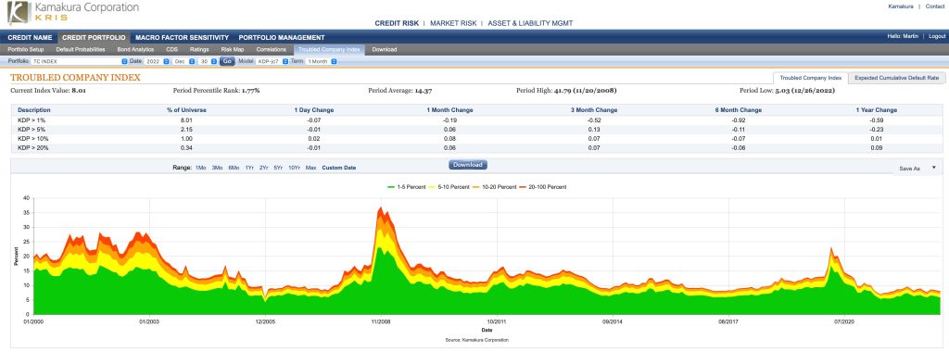
Task: Open the Model KDP-jc7 dropdown
Action: tap(272, 62)
